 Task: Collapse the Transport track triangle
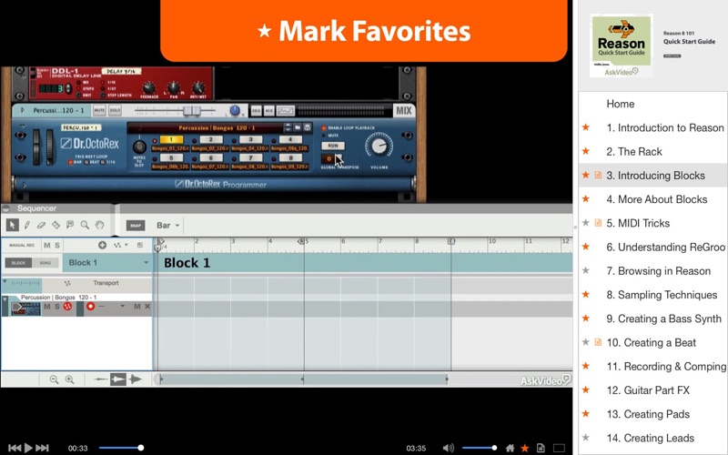tap(5, 281)
